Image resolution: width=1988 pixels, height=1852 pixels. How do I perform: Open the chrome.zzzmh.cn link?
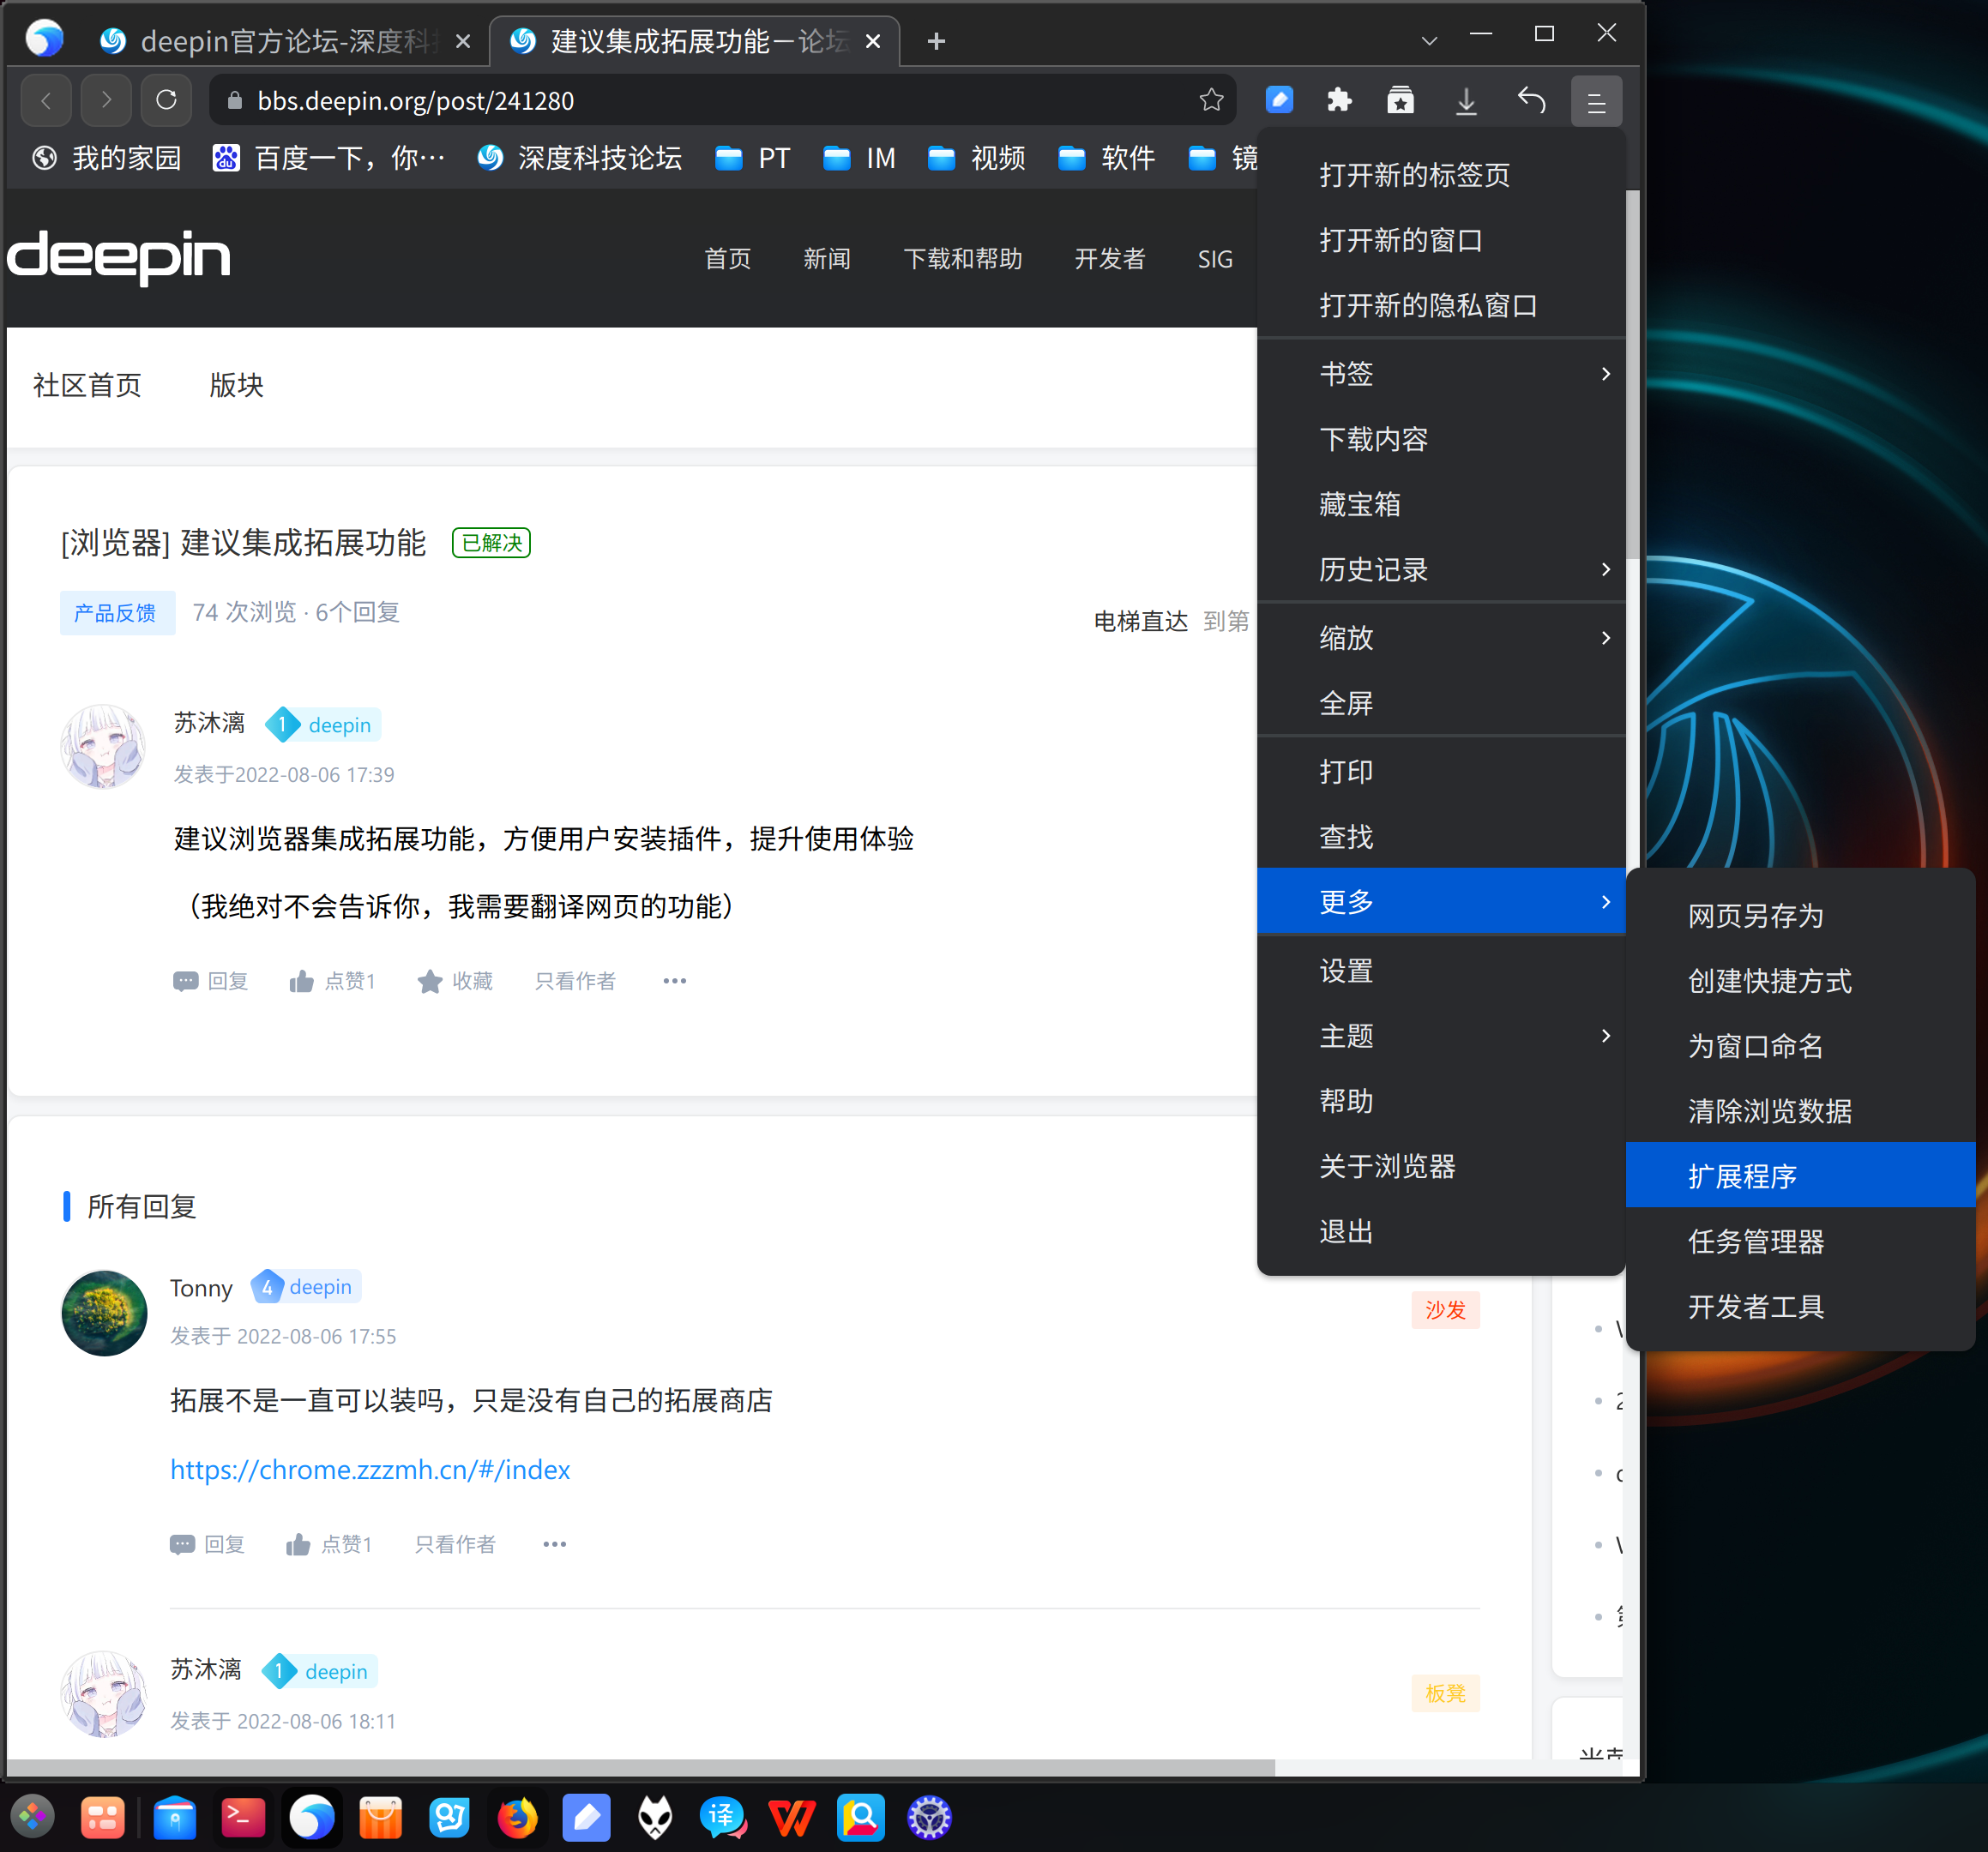pyautogui.click(x=370, y=1469)
